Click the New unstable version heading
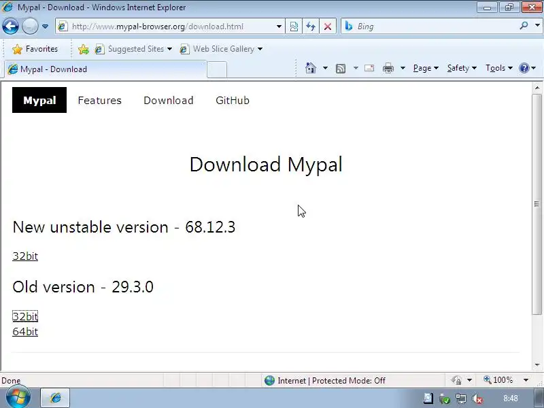 click(x=124, y=227)
